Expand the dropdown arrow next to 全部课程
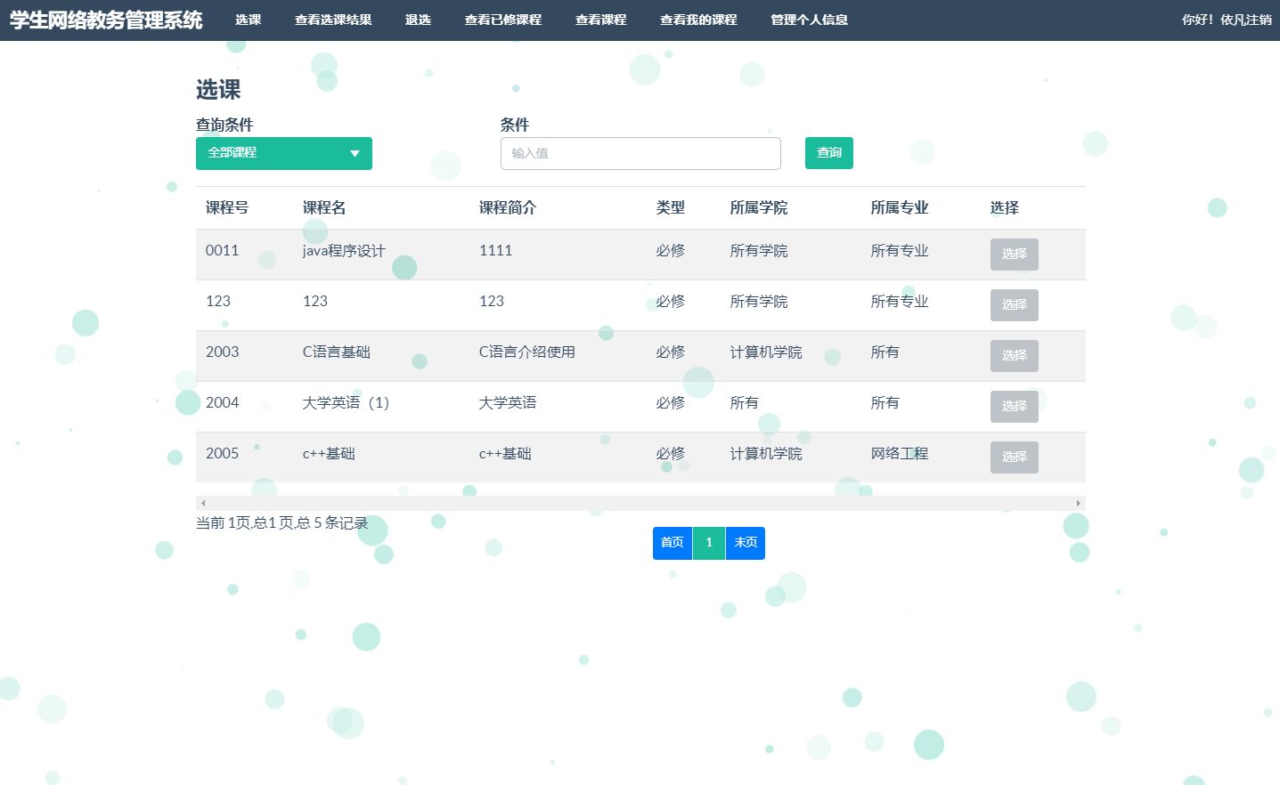 tap(355, 153)
